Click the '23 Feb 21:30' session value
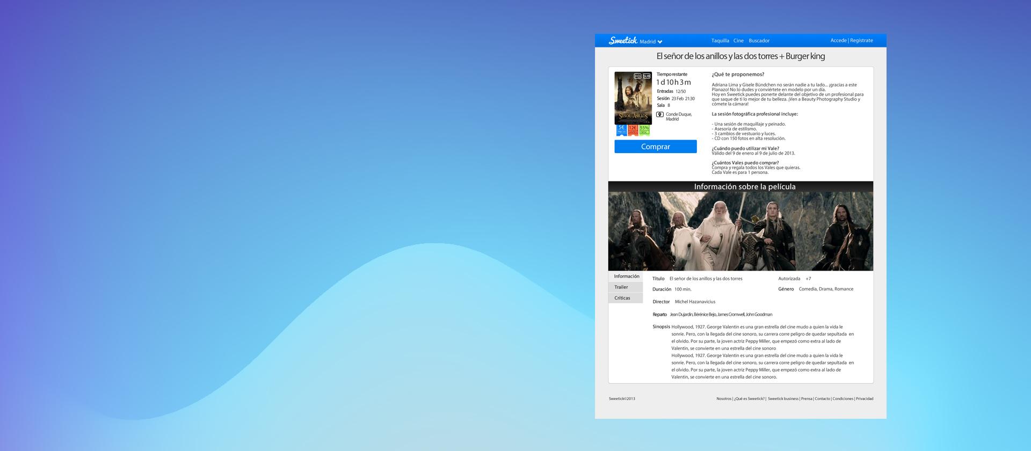 pyautogui.click(x=683, y=99)
